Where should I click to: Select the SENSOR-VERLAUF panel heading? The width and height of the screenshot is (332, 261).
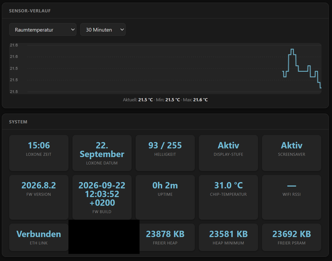(x=30, y=11)
